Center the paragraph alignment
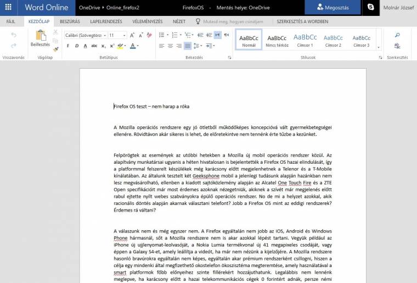The image size is (417, 283). tap(170, 46)
